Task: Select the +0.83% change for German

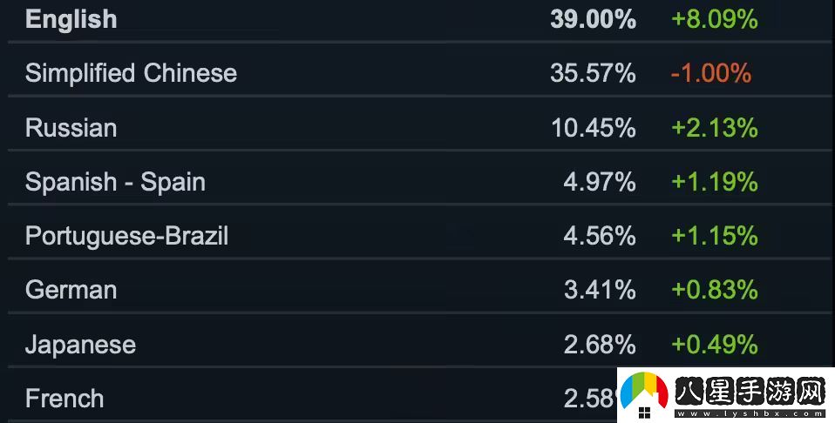Action: [x=714, y=290]
